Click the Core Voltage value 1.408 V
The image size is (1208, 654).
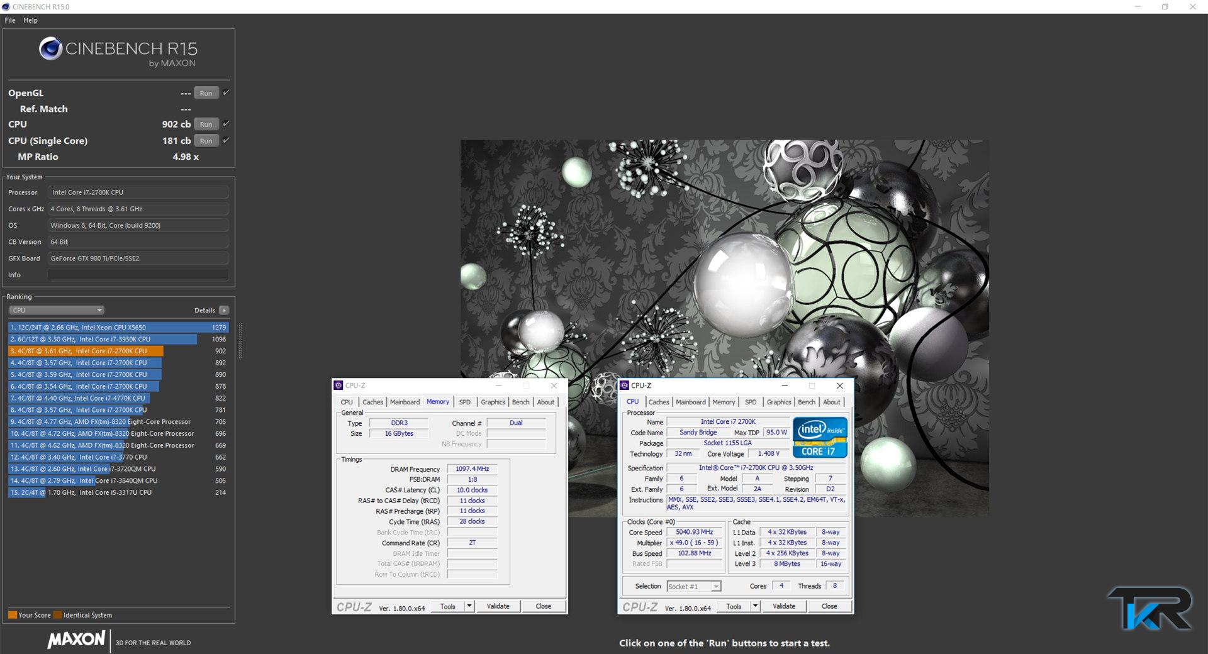[768, 453]
